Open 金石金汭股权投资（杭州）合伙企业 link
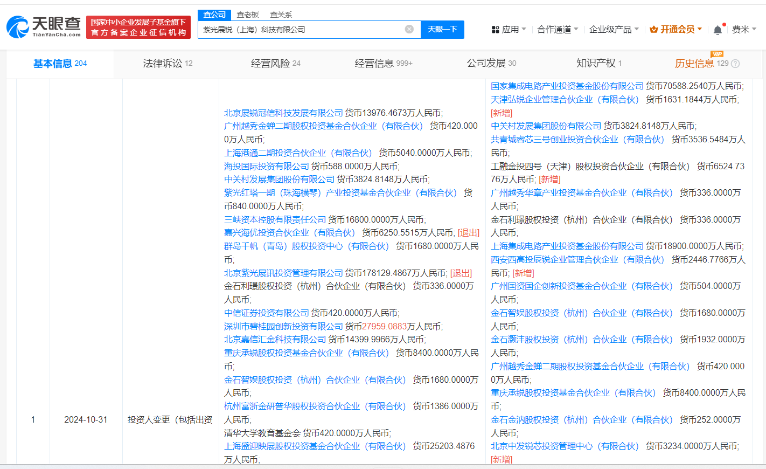This screenshot has width=766, height=469. tap(582, 420)
